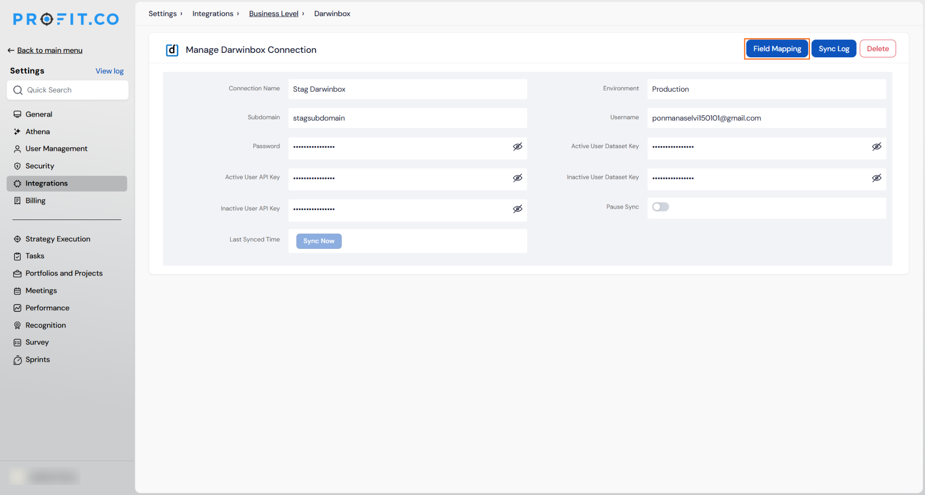Screen dimensions: 925x495
Task: Click the Portfolios and Projects briefcase icon
Action: click(x=17, y=273)
